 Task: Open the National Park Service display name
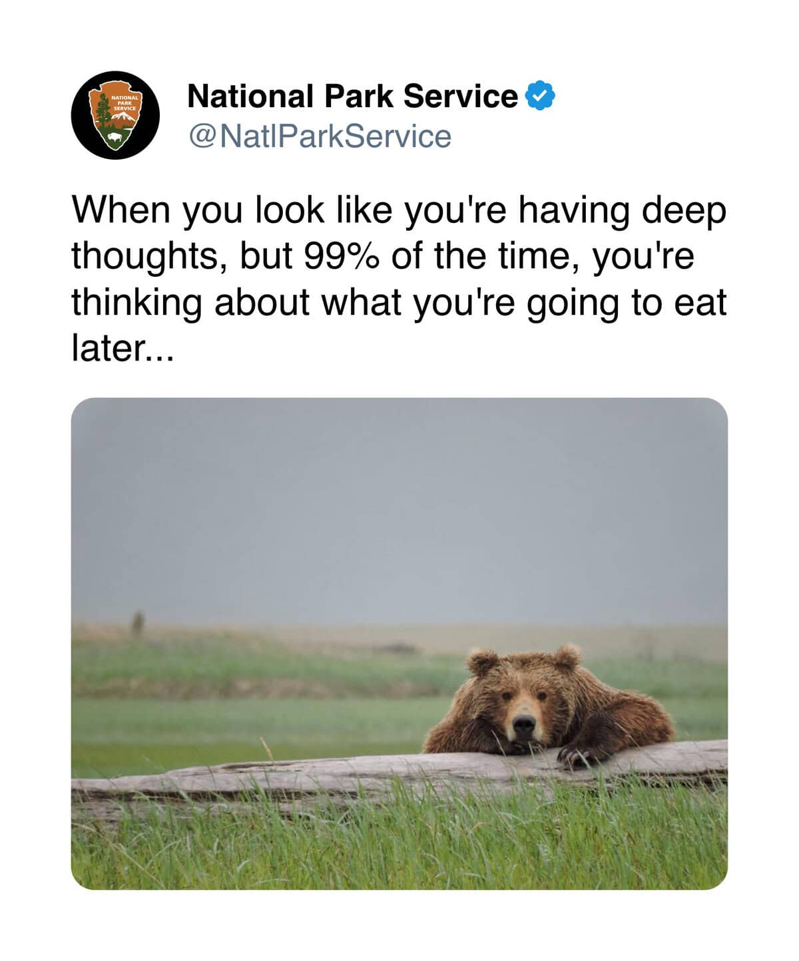click(352, 96)
